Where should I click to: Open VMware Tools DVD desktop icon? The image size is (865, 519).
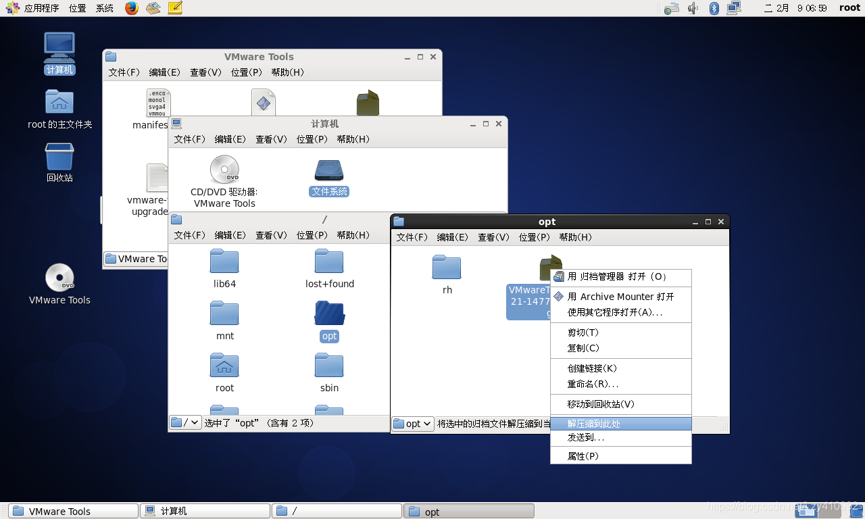click(59, 284)
